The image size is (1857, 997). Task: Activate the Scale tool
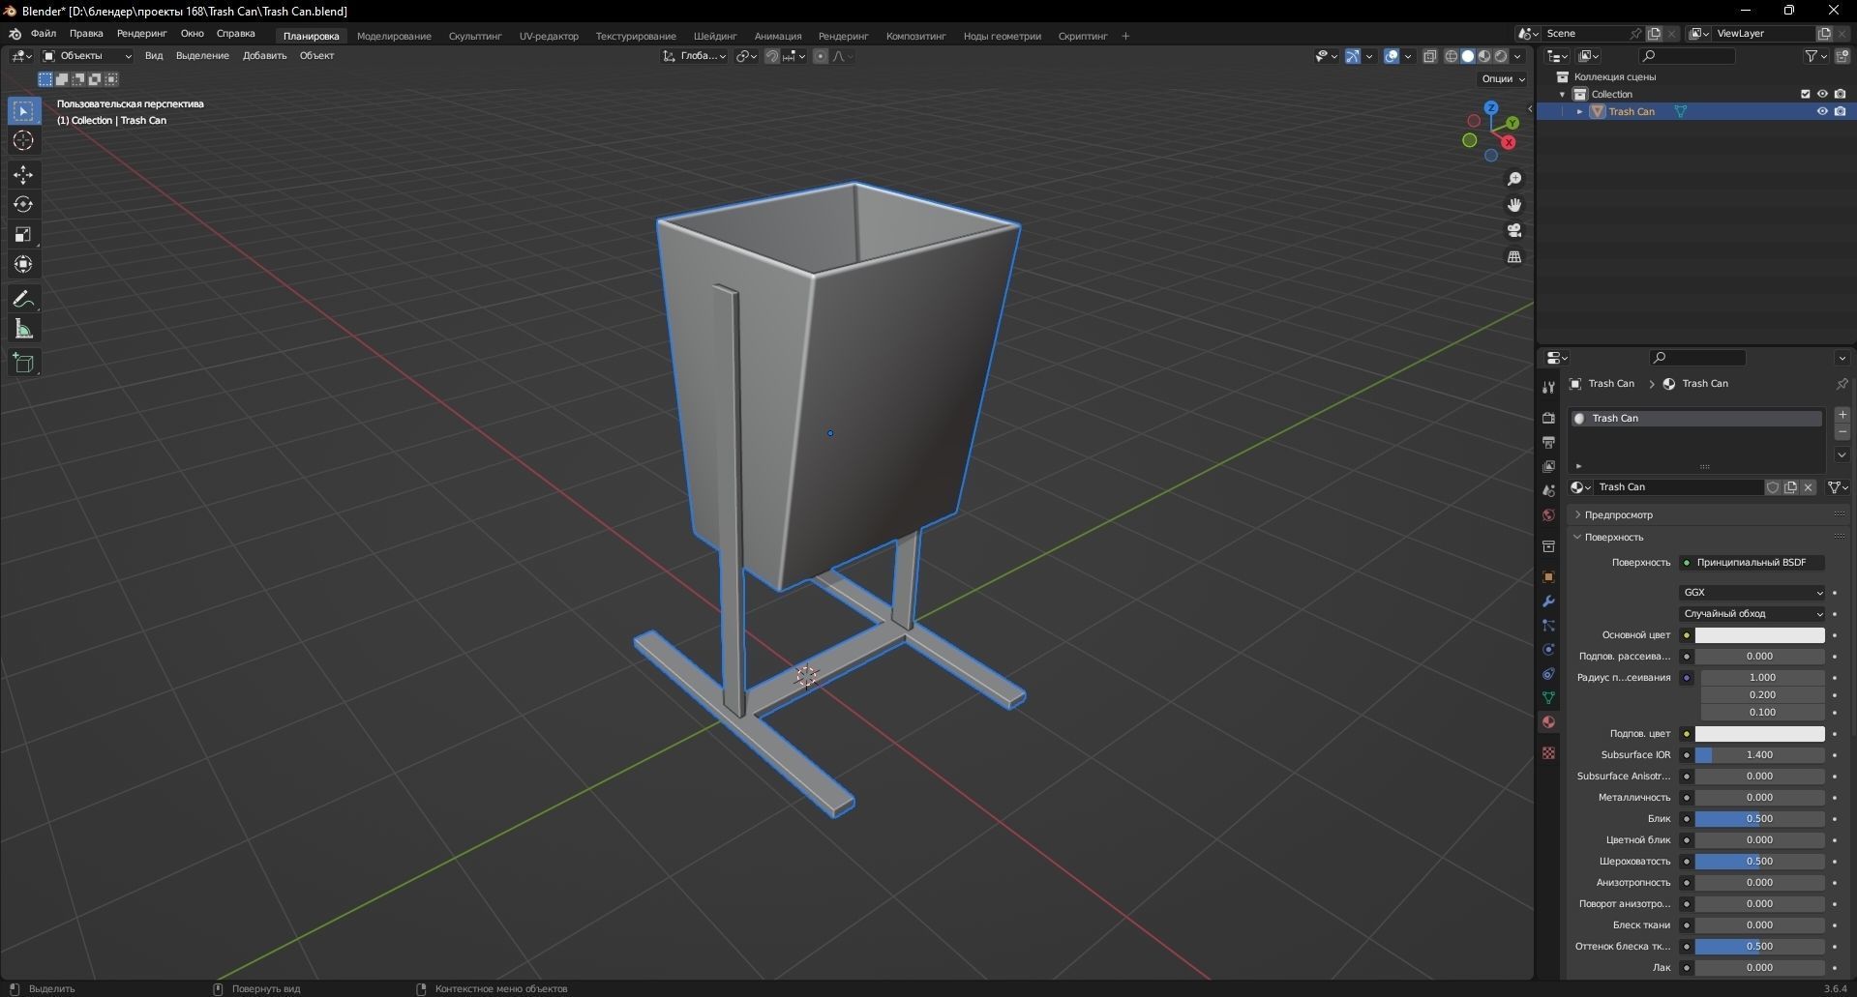23,235
